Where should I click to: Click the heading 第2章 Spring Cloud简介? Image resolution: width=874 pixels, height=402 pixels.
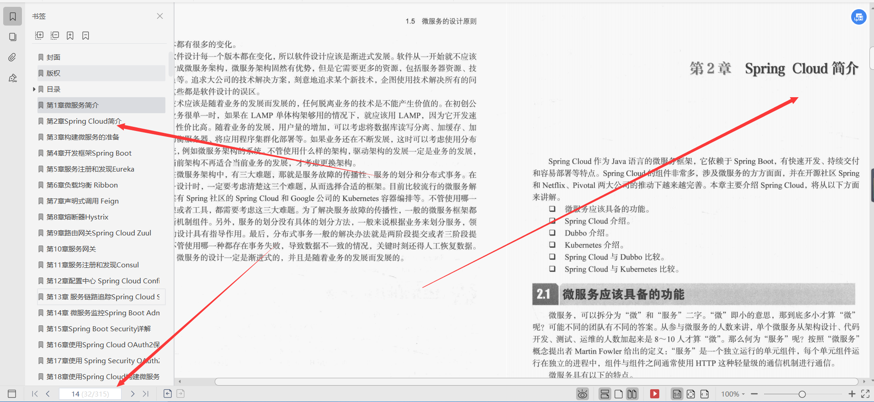pyautogui.click(x=774, y=68)
